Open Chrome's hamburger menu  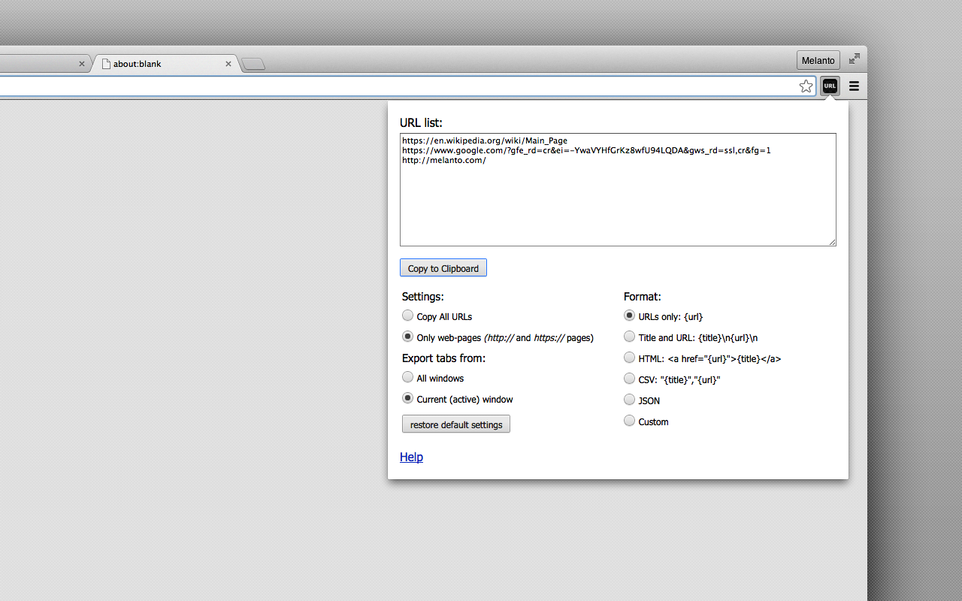tap(854, 86)
